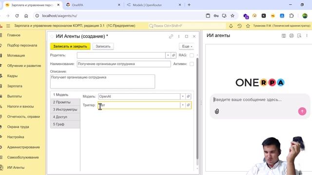Send the chat message with pink arrow

302,111
